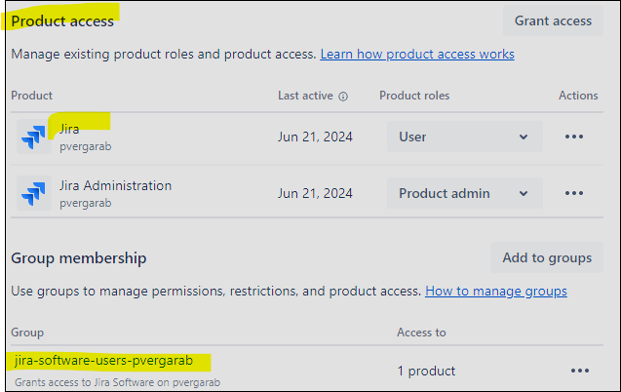Expand the Product admin role dropdown
This screenshot has height=392, width=621.
(464, 193)
